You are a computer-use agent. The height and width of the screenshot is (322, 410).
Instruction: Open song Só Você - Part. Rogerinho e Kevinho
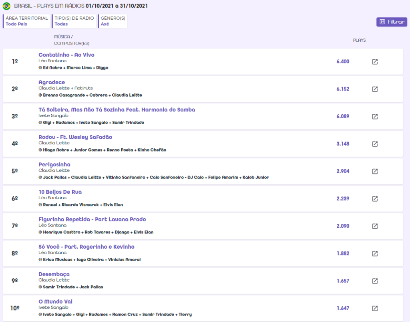tap(86, 247)
